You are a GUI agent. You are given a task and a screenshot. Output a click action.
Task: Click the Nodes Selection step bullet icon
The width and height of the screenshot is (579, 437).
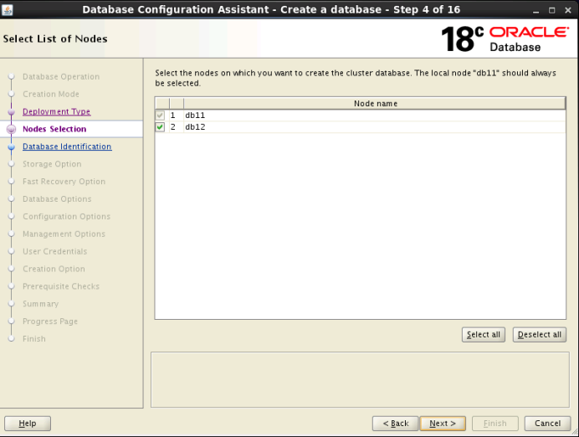pos(12,129)
